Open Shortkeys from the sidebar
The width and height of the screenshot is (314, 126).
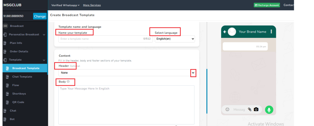tap(19, 94)
